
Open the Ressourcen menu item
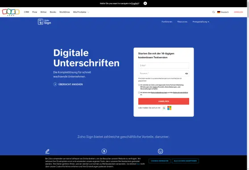(183, 22)
